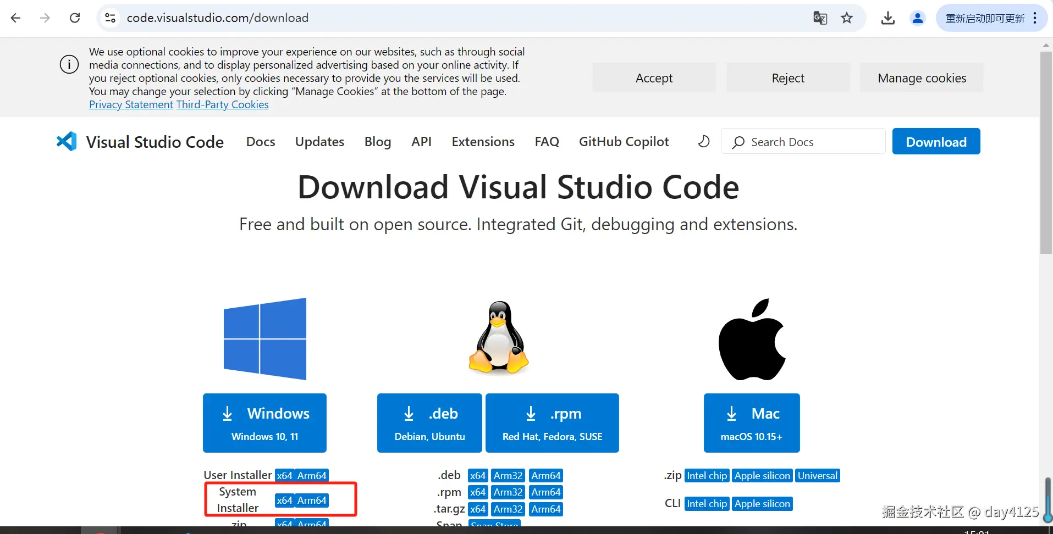Viewport: 1053px width, 534px height.
Task: Click the address bar URL
Action: (x=218, y=18)
